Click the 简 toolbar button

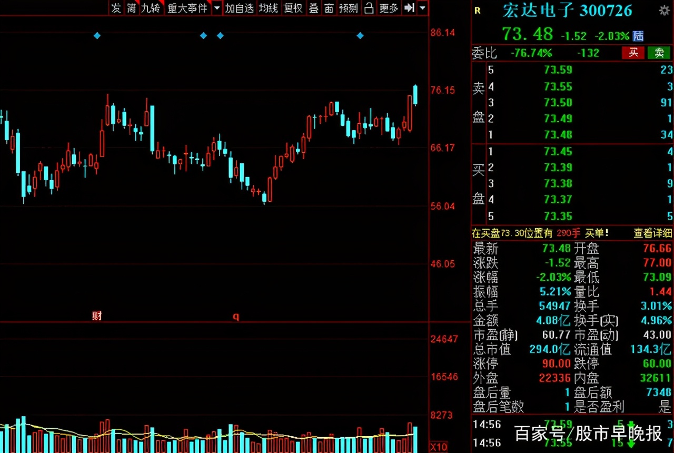point(132,8)
